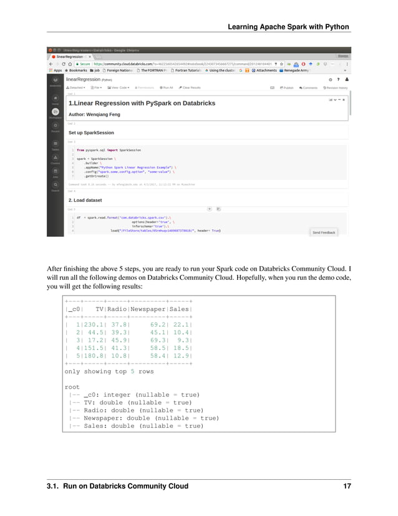Open the Attachments bookmark
Image resolution: width=398 pixels, height=516 pixels.
(264, 71)
